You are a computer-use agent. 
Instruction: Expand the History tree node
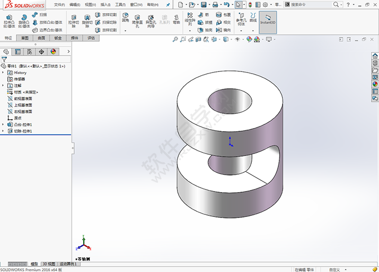click(x=3, y=72)
